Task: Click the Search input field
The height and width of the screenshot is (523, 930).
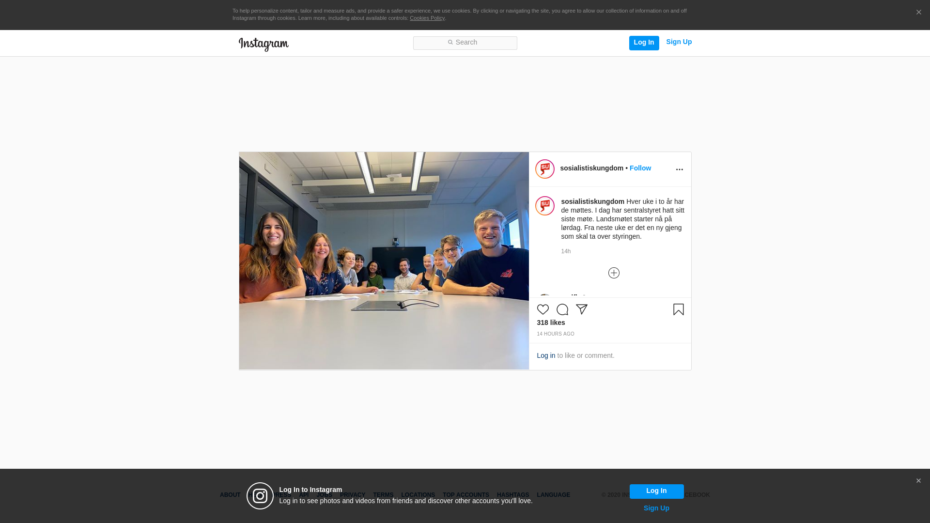Action: click(465, 43)
